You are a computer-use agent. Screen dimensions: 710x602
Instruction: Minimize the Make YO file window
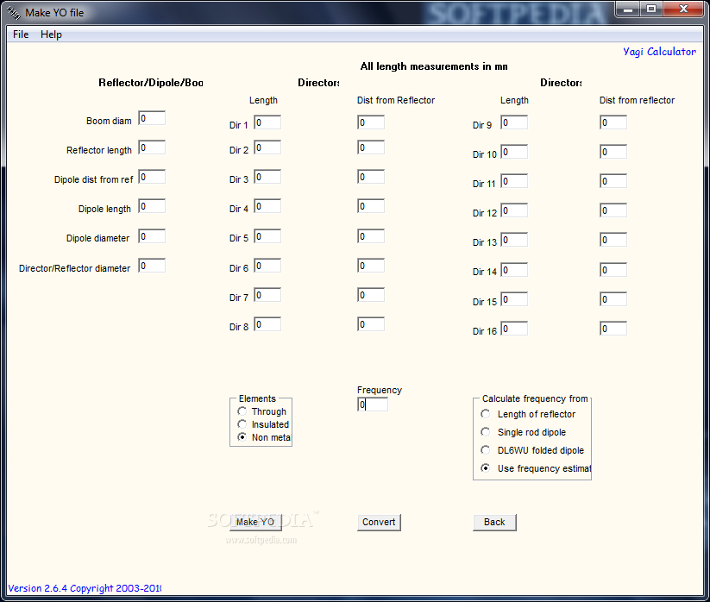coord(627,9)
